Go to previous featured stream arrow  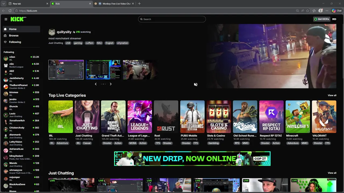(x=96, y=84)
